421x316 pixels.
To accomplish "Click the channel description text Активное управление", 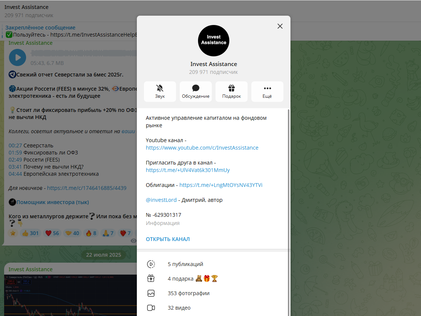I will click(x=206, y=122).
